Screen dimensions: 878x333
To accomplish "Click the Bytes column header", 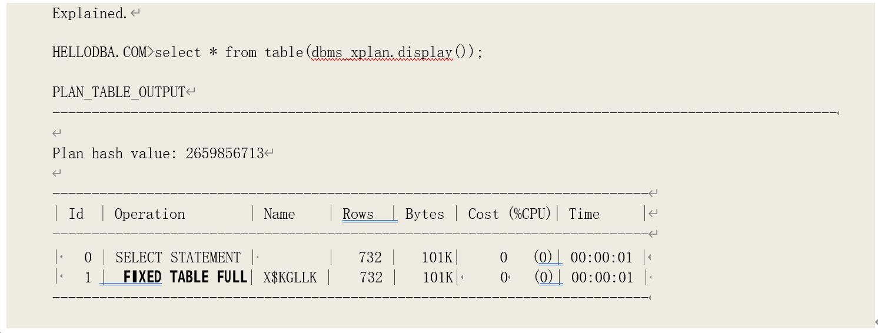I will tap(425, 214).
